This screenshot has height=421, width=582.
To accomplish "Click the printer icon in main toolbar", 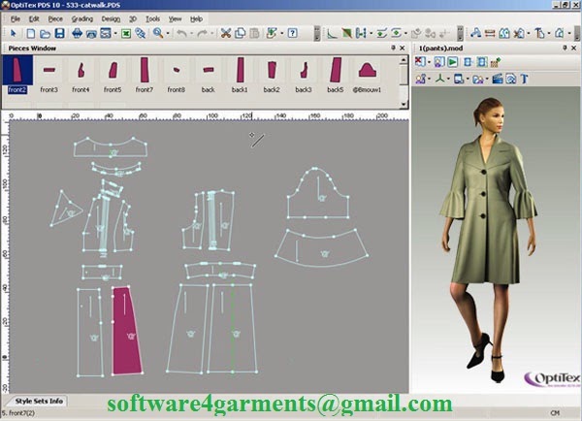I will coord(91,34).
